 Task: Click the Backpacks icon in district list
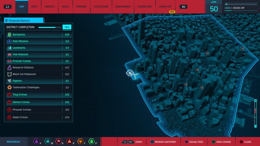[x=9, y=34]
